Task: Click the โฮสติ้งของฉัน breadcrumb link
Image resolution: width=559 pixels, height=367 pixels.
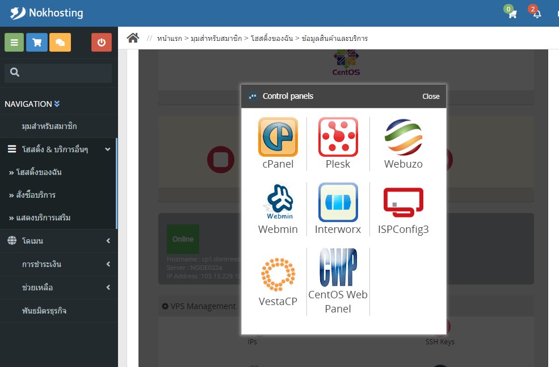Action: point(272,38)
